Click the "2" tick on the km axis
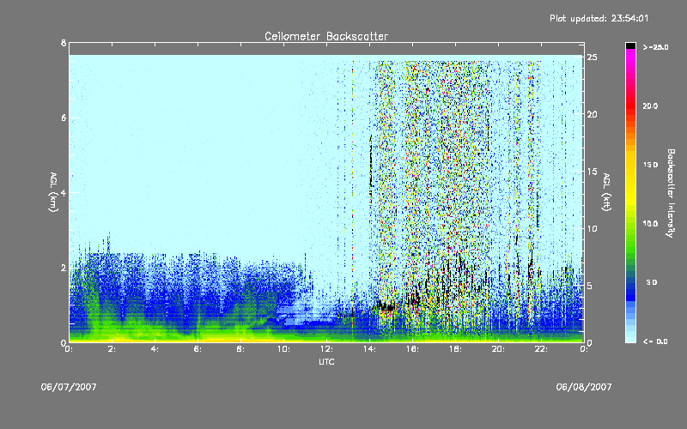The height and width of the screenshot is (429, 687). 64,268
